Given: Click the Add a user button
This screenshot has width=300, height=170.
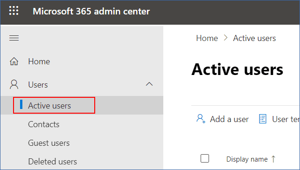Looking at the screenshot, I should 223,119.
